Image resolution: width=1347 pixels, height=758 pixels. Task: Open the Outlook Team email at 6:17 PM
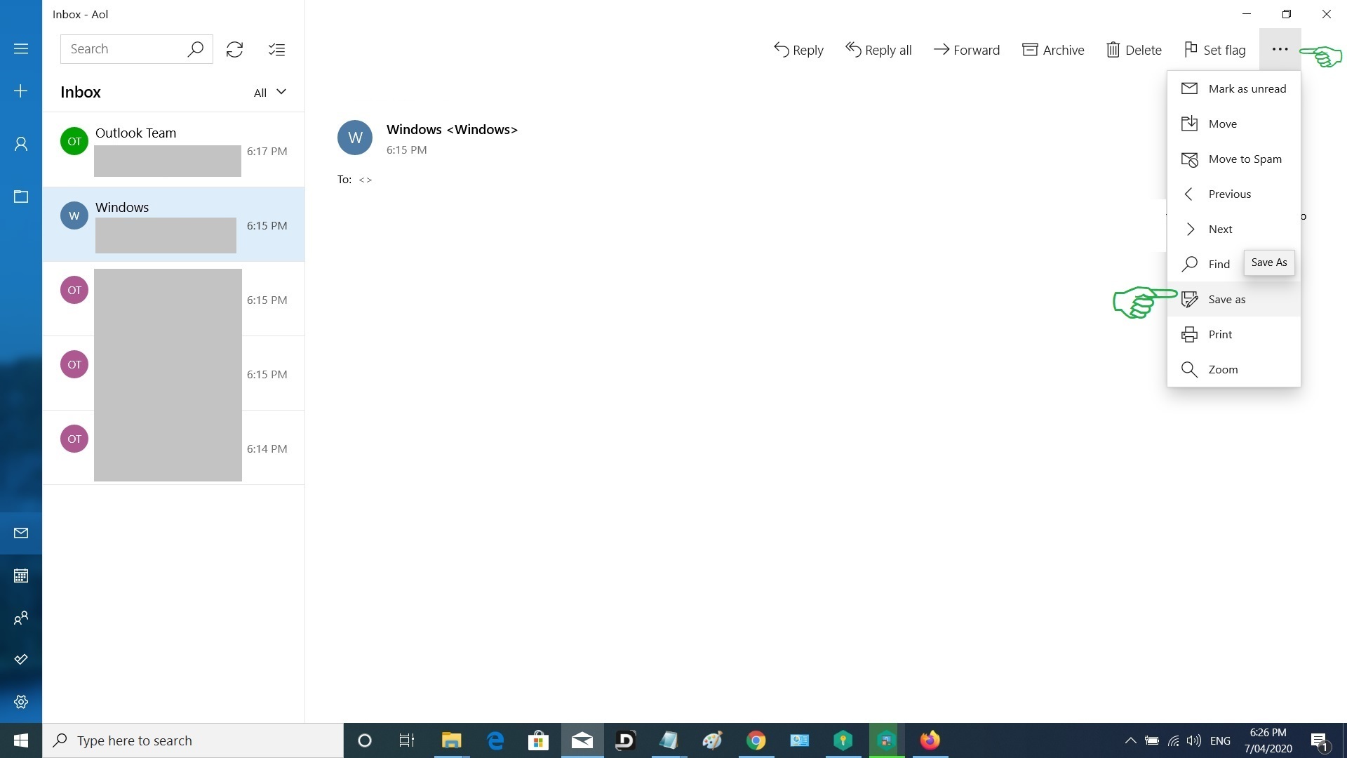174,149
